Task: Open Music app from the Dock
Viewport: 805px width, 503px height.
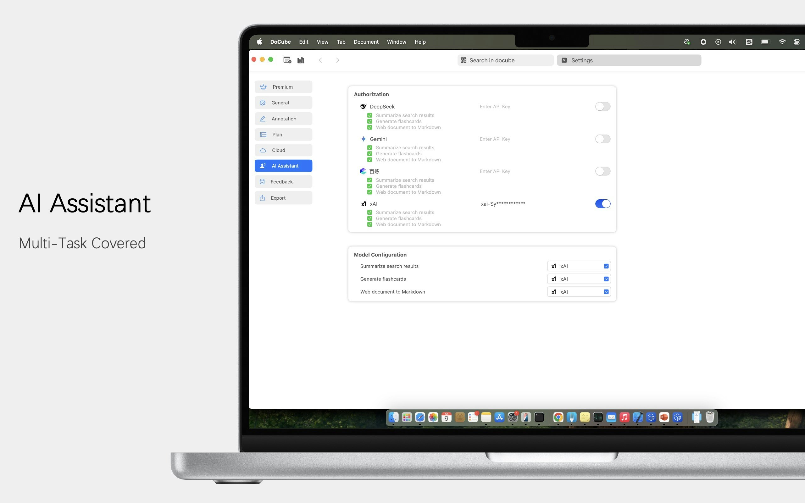Action: [625, 417]
